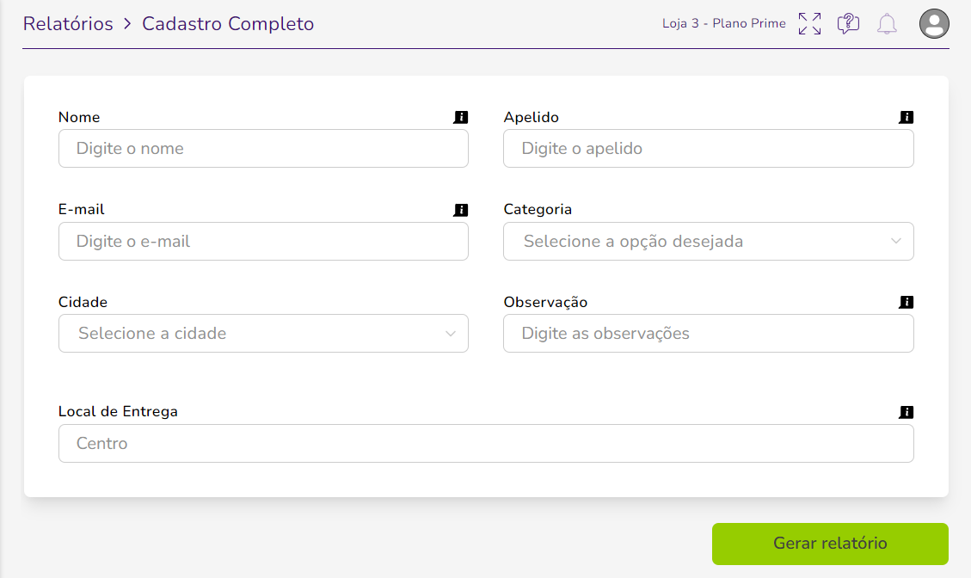
Task: Focus the Apelido input field
Action: click(709, 149)
